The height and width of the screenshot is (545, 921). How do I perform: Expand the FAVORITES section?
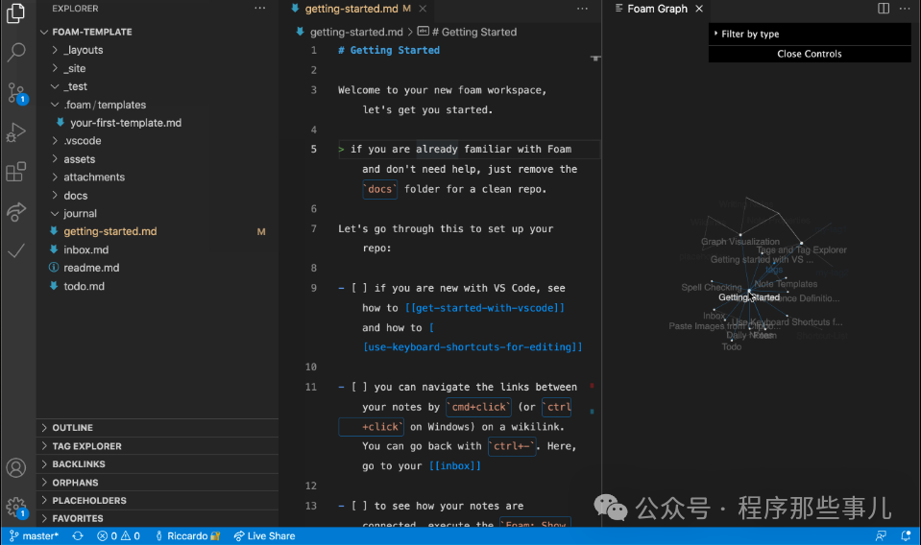point(158,518)
